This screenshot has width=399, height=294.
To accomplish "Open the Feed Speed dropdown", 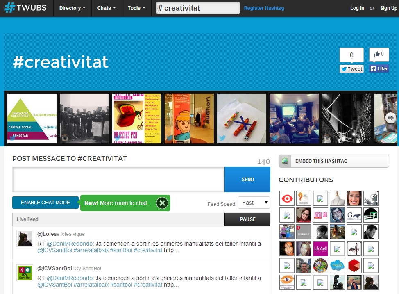I will coord(254,203).
